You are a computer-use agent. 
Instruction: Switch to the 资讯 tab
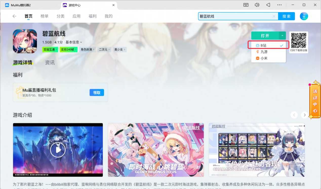50,63
